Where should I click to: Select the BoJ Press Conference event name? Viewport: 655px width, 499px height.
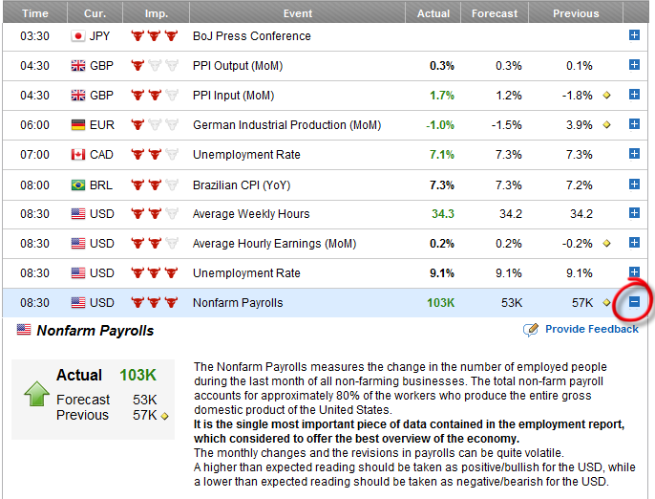pos(252,36)
